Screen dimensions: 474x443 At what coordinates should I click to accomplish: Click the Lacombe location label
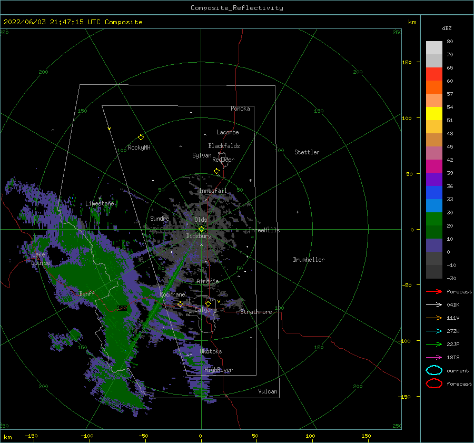tap(228, 132)
